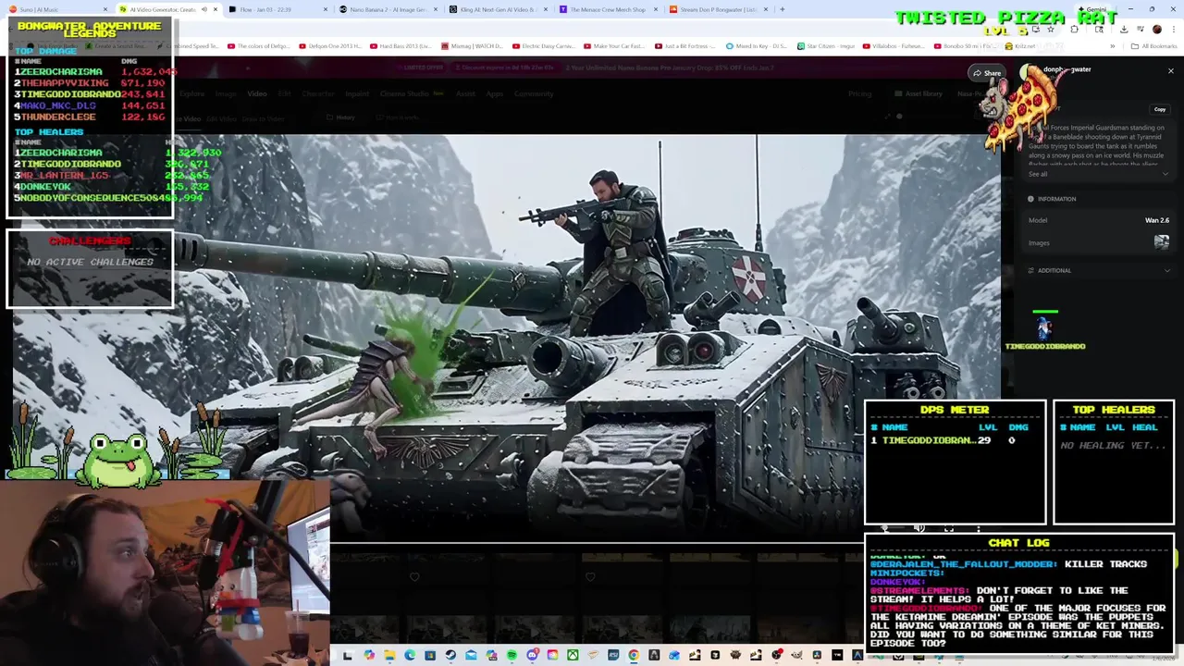Screen dimensions: 1184x666
Task: Expand the prompt using the chevron arrow
Action: [1165, 174]
